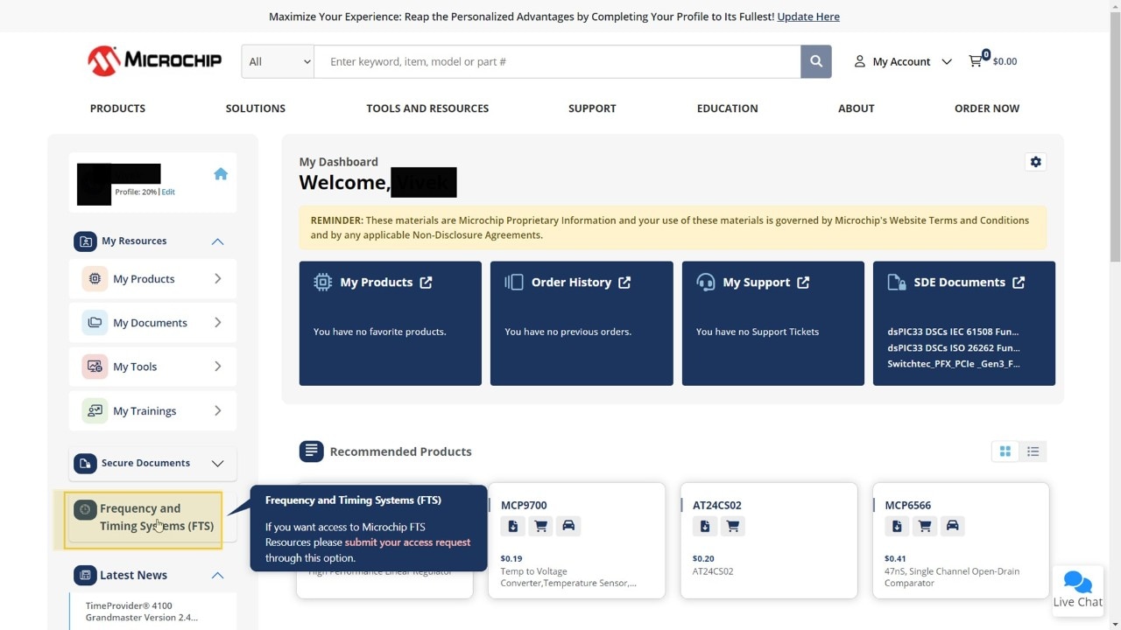This screenshot has width=1121, height=630.
Task: Click the search magnifier icon
Action: pyautogui.click(x=815, y=61)
